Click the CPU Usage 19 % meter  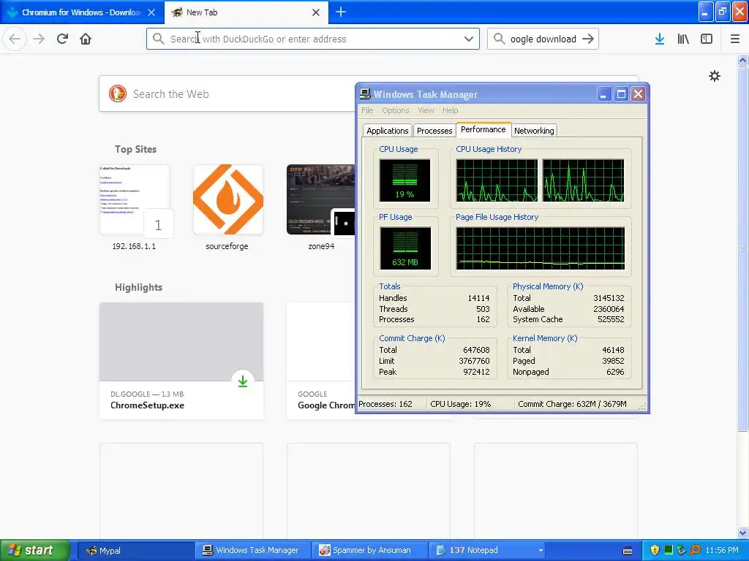[404, 180]
